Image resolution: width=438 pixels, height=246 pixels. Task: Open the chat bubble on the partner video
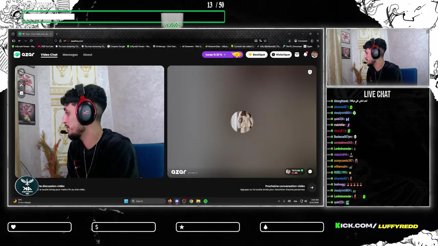(310, 172)
